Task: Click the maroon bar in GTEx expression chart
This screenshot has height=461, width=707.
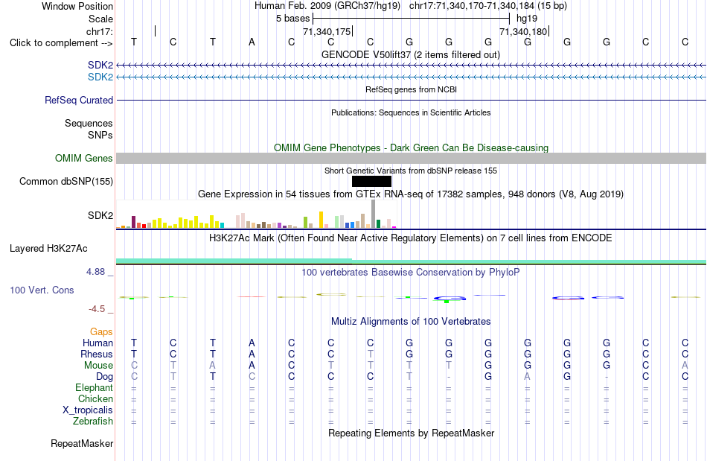Action: point(133,222)
